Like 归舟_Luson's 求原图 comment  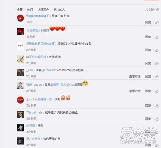point(157,91)
